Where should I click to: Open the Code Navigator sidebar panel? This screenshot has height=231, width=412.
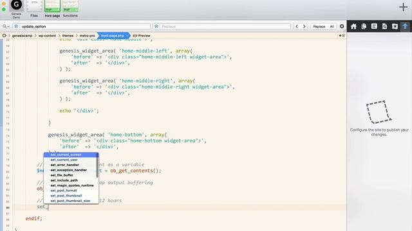click(374, 26)
